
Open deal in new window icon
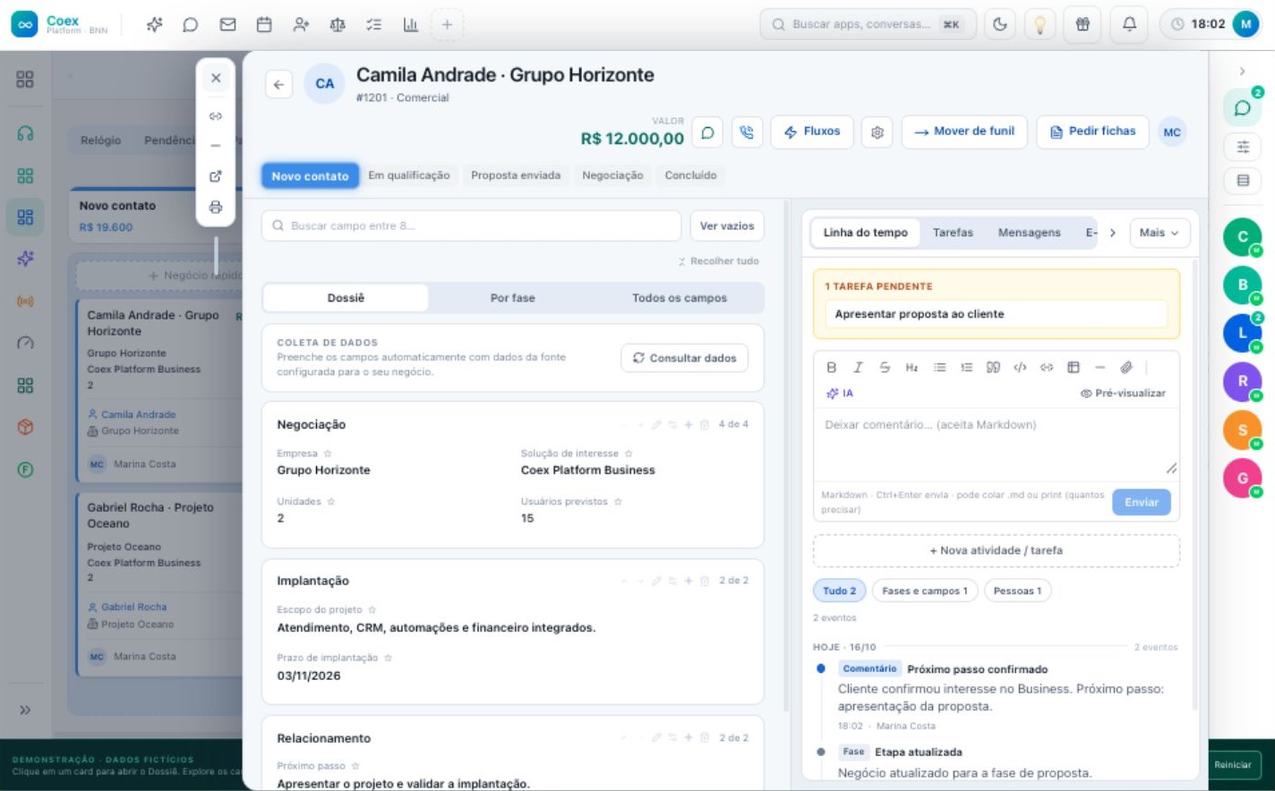pyautogui.click(x=216, y=176)
